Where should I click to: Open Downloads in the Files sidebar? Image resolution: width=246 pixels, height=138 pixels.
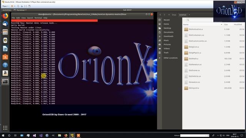pyautogui.click(x=168, y=36)
